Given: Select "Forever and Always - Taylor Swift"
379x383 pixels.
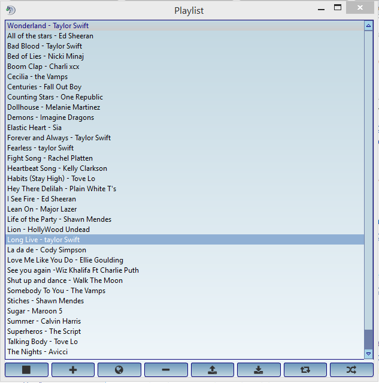Looking at the screenshot, I should click(184, 138).
